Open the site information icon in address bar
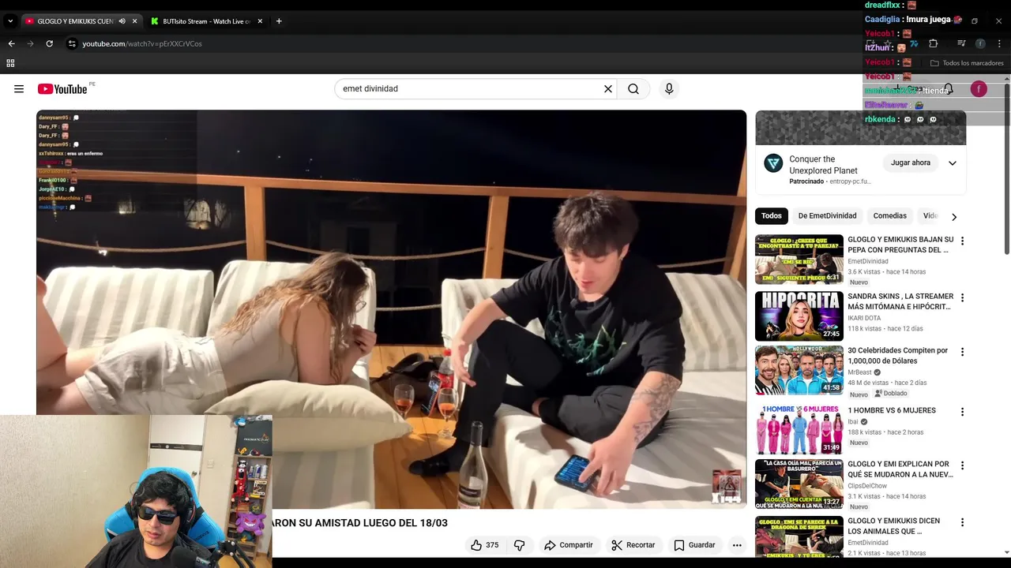The width and height of the screenshot is (1011, 568). pyautogui.click(x=72, y=43)
